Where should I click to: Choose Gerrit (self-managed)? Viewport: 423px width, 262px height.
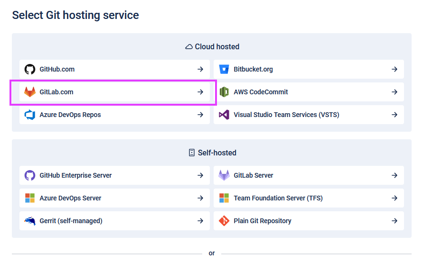click(x=114, y=221)
